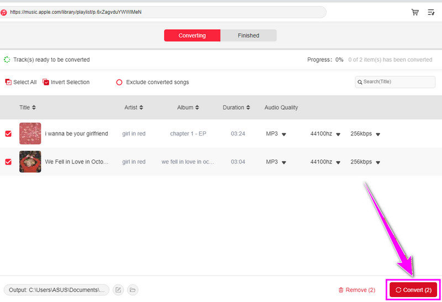The height and width of the screenshot is (302, 442).
Task: Open the output folder icon
Action: [133, 289]
